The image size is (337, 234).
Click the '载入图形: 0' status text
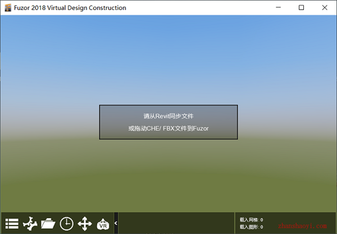coord(251,227)
